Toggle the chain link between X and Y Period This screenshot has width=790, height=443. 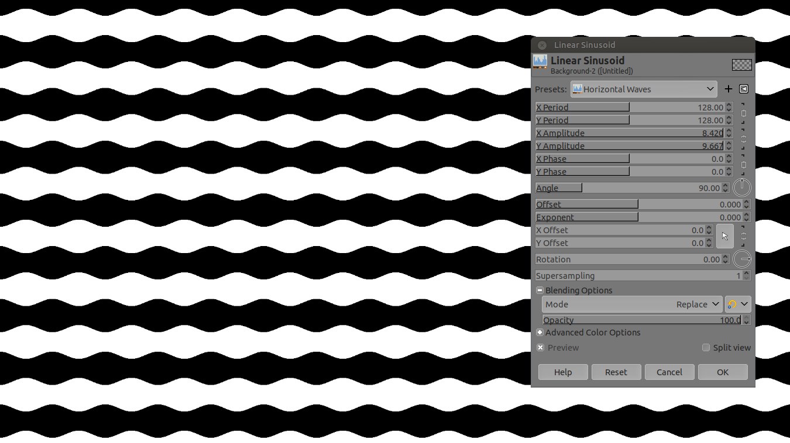pos(743,113)
